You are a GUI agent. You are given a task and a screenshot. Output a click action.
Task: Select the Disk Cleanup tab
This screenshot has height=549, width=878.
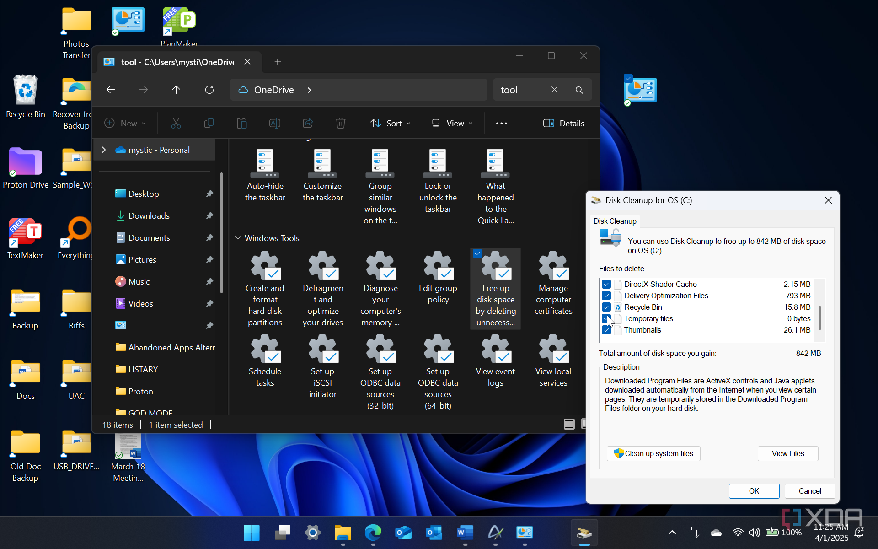(x=615, y=221)
